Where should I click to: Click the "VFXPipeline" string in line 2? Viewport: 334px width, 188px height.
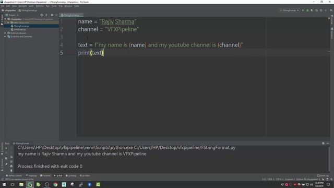pos(122,29)
